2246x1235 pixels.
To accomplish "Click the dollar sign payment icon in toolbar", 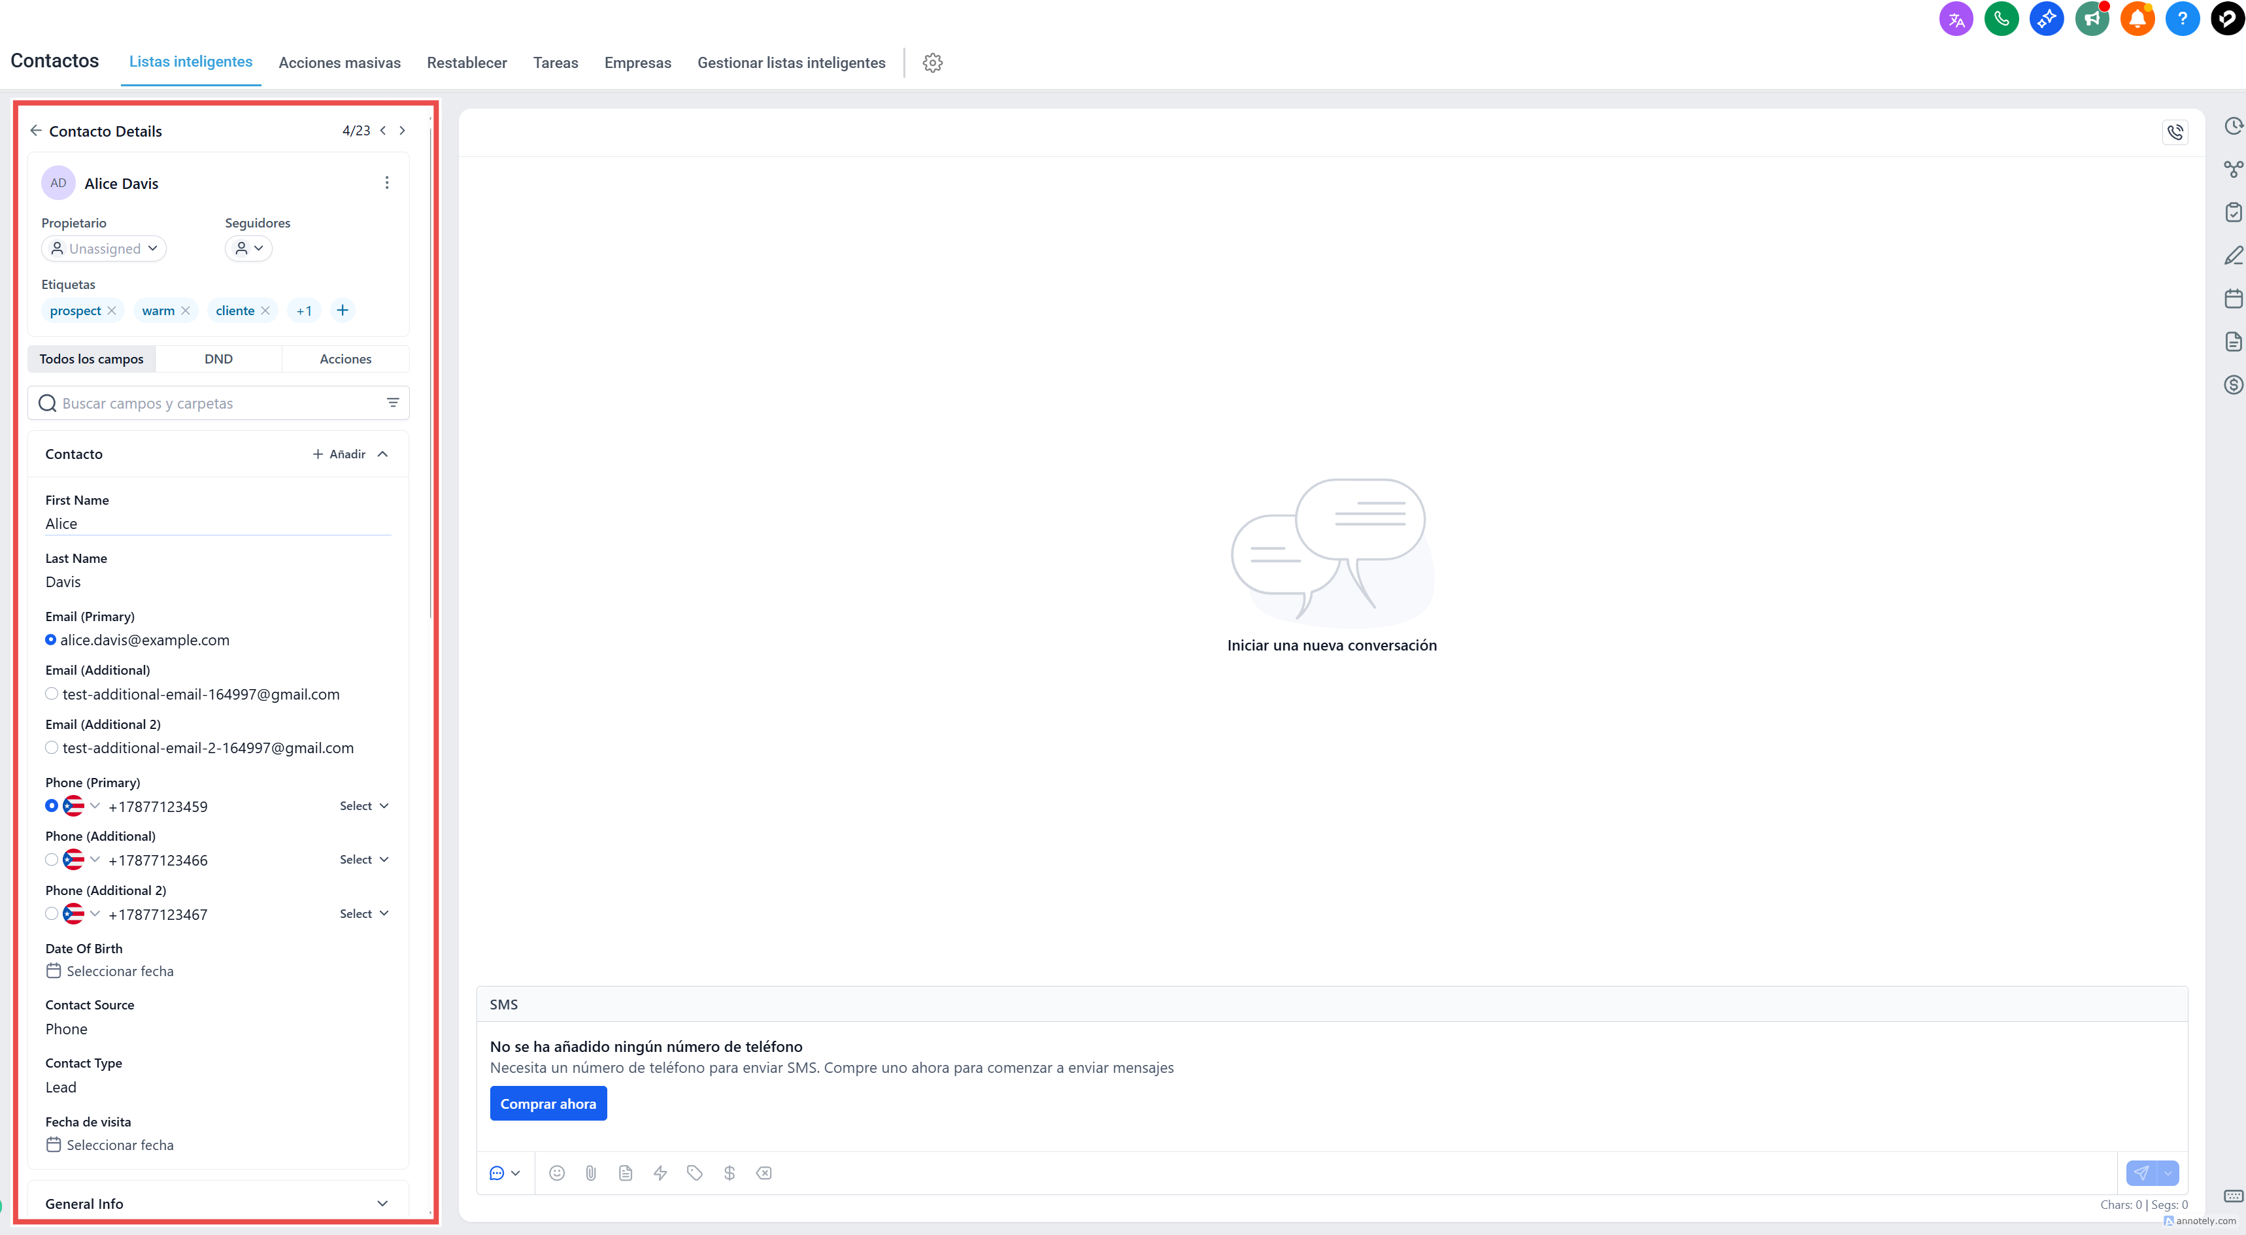I will tap(729, 1173).
